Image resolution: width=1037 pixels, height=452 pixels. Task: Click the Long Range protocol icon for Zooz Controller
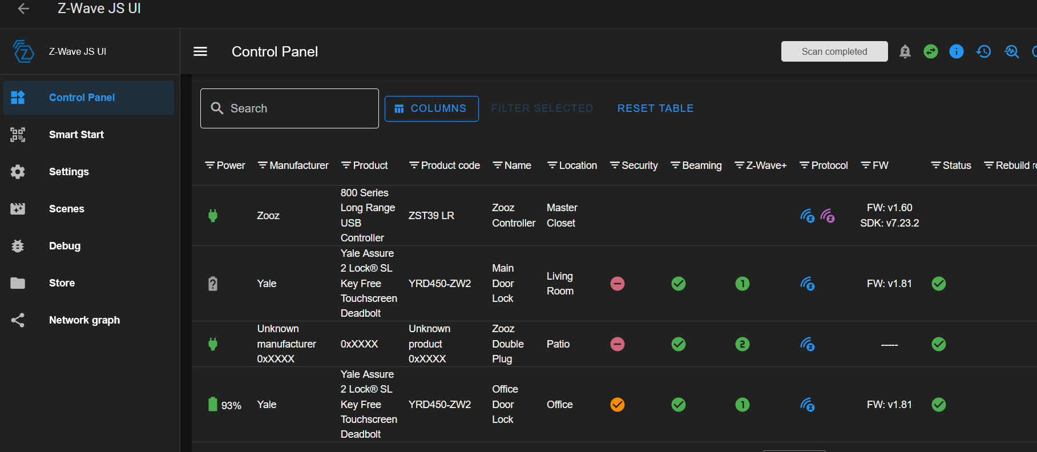point(828,216)
